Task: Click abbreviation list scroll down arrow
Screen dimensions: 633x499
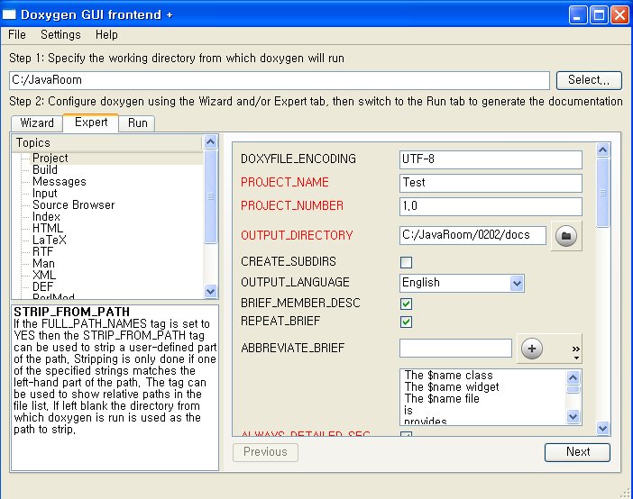Action: 573,416
